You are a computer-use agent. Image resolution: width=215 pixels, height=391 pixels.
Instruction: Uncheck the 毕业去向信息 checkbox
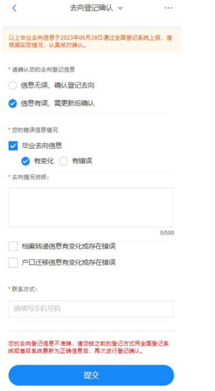click(13, 146)
